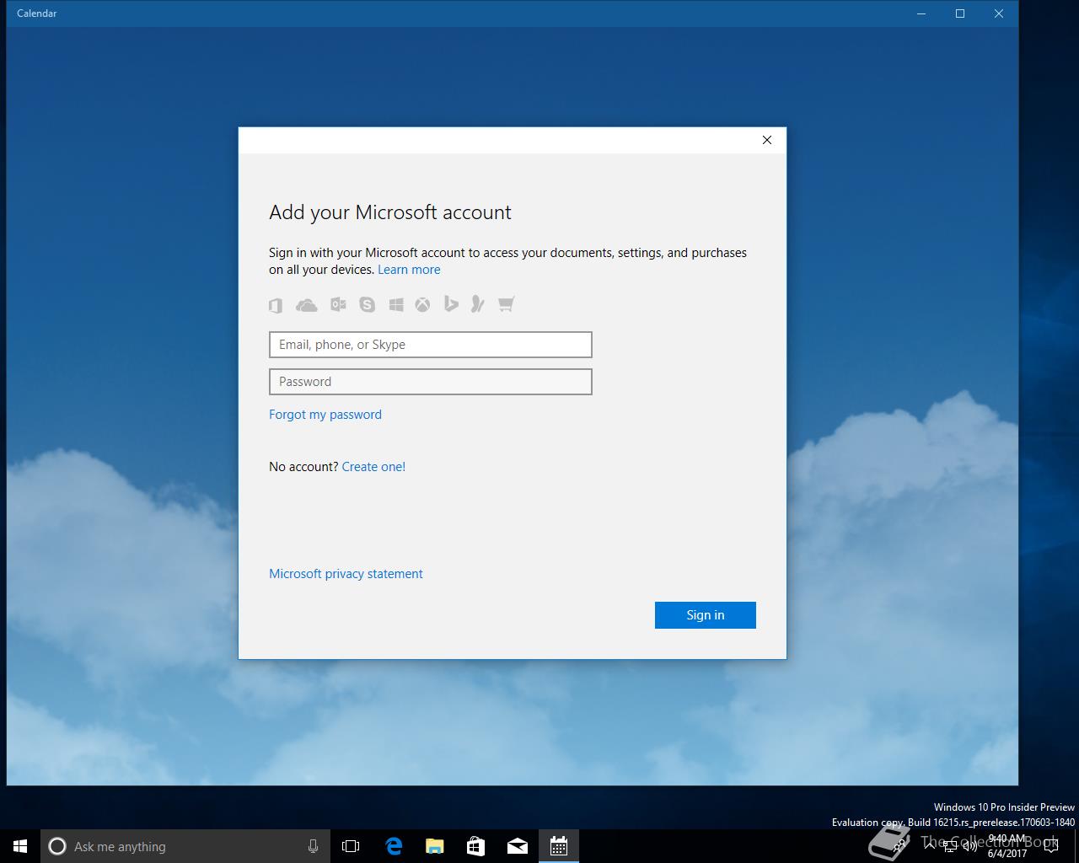1079x863 pixels.
Task: Open the People icon in the system tray
Action: [x=899, y=846]
